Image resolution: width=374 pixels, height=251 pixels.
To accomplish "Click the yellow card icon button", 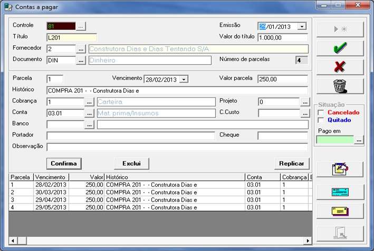I will [340, 211].
